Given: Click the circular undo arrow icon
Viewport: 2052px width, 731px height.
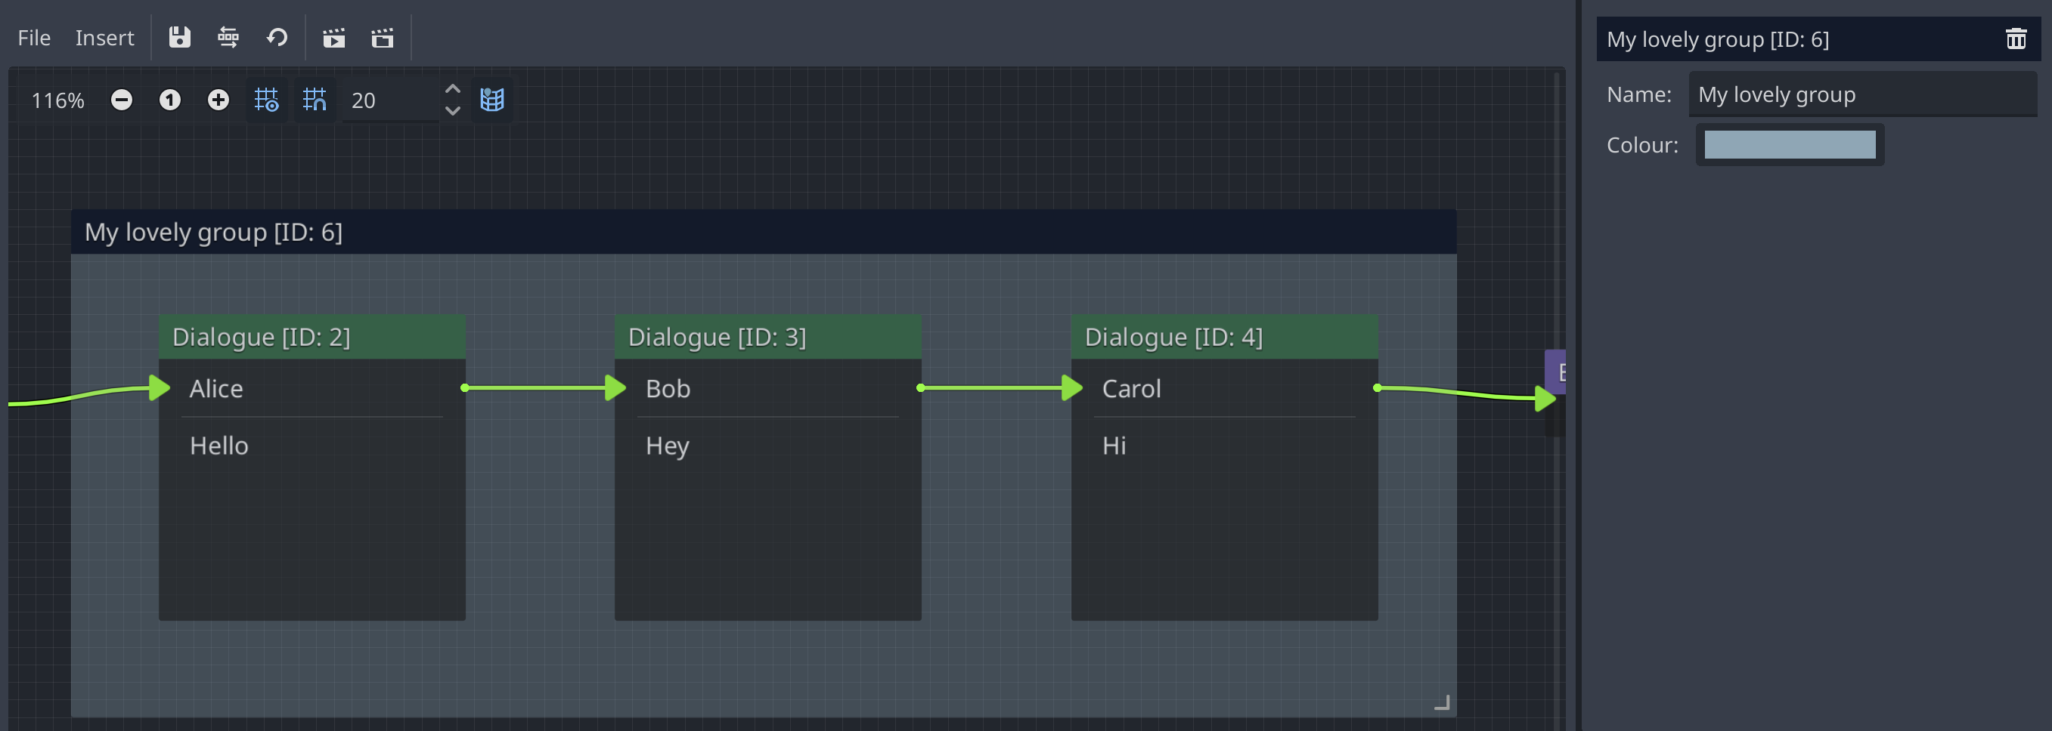Looking at the screenshot, I should pyautogui.click(x=277, y=38).
